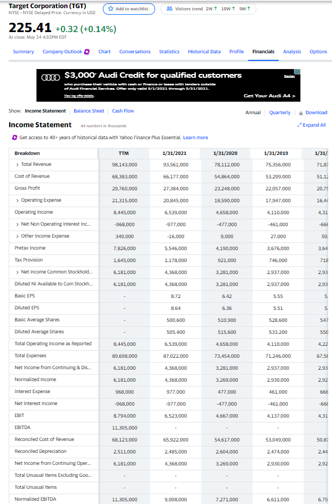Click Expand All link
Viewport: 332px width, 504px height.
coord(314,125)
